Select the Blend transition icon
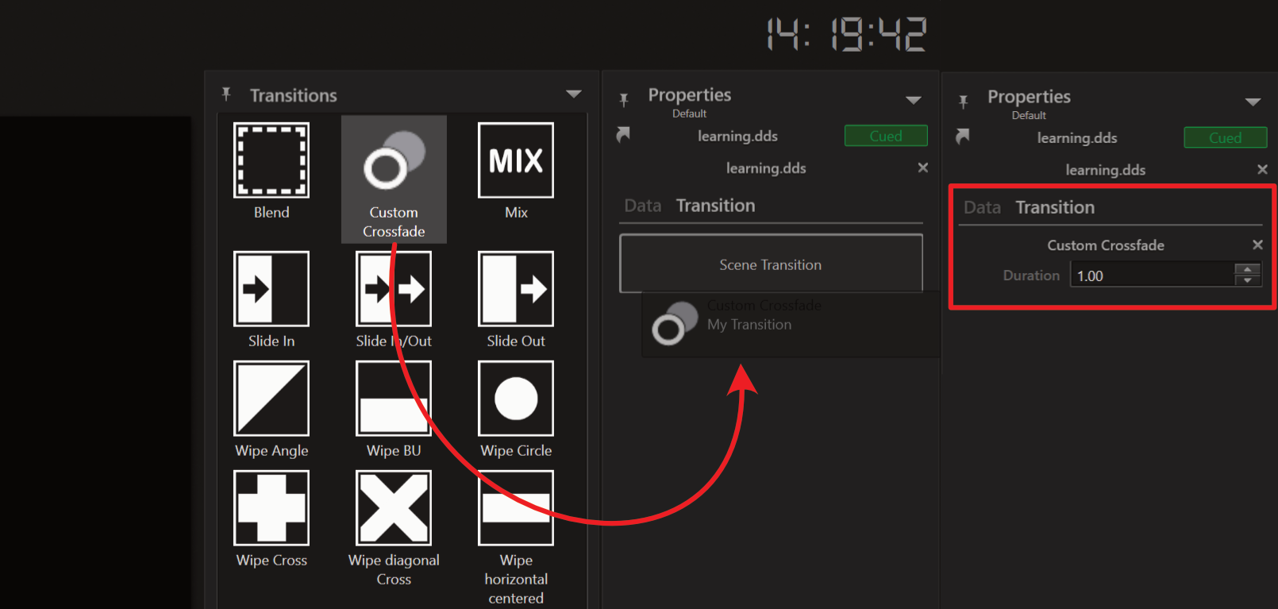The height and width of the screenshot is (609, 1278). click(x=271, y=160)
